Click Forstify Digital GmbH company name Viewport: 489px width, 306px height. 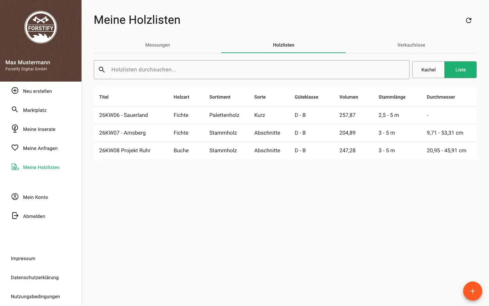[26, 69]
